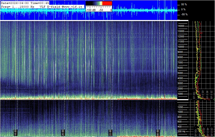Click the 11000 frequency axis label
Viewport: 215px width, 137px height.
point(181,42)
